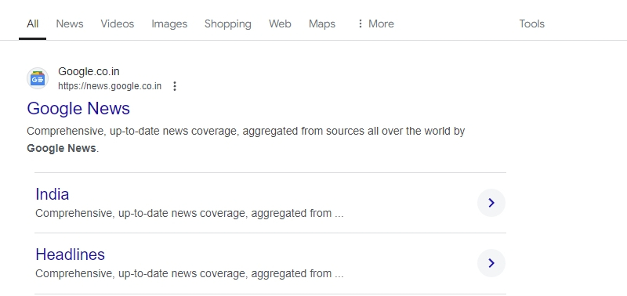Click the description snippet under Headlines
The image size is (627, 296).
[x=189, y=273]
